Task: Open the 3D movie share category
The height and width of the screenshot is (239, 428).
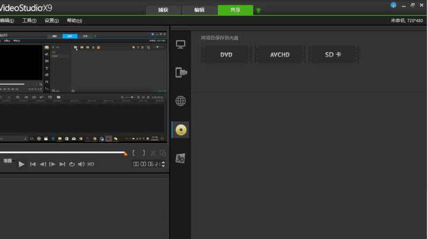Action: [180, 158]
